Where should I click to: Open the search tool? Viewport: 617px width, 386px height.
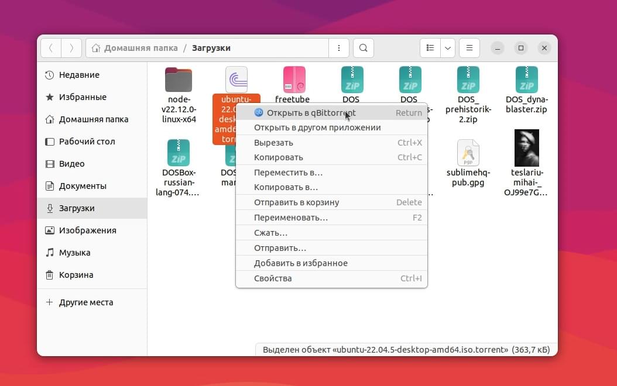(x=363, y=48)
